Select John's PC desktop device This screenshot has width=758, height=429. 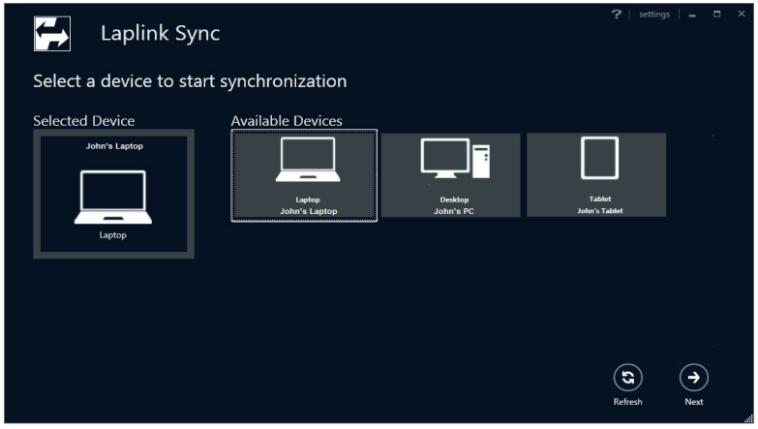coord(450,175)
